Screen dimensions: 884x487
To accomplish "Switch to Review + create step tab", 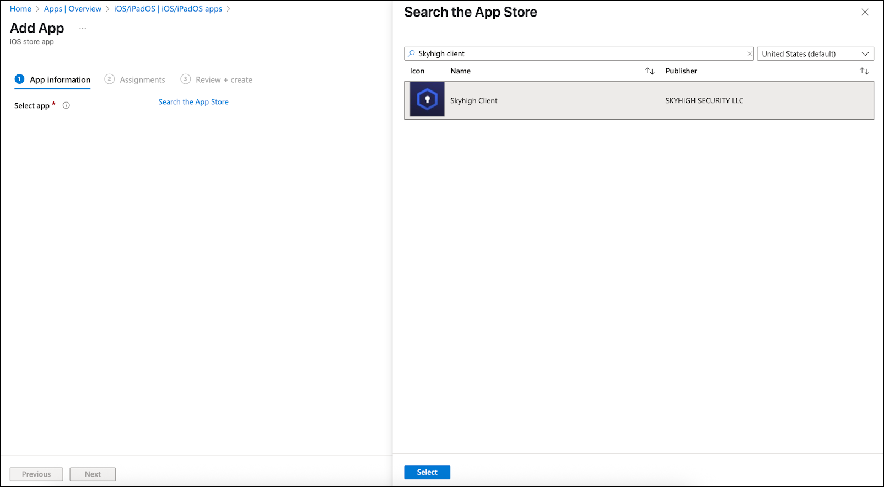I will pos(217,79).
